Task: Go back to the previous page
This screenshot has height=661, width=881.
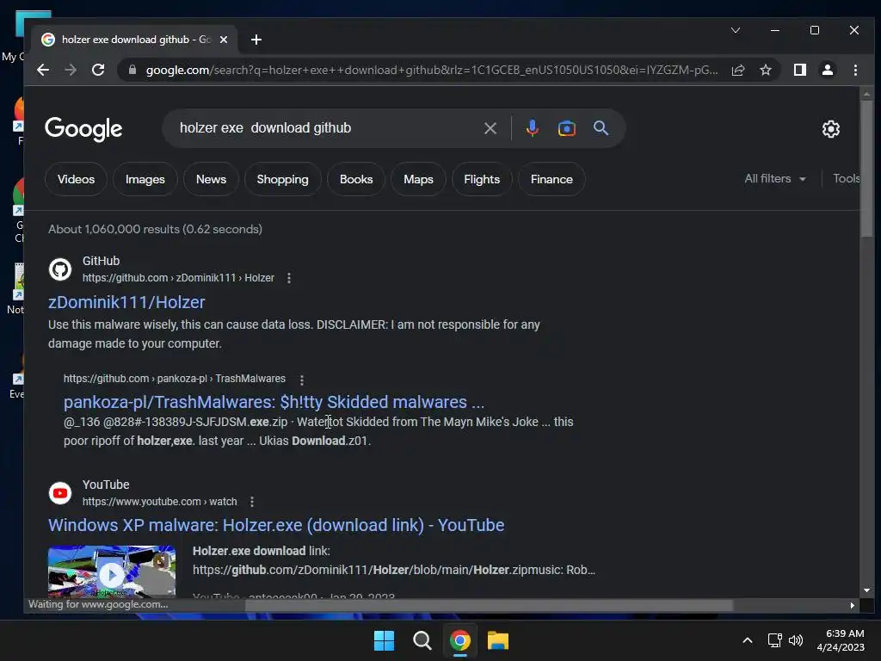Action: 43,70
